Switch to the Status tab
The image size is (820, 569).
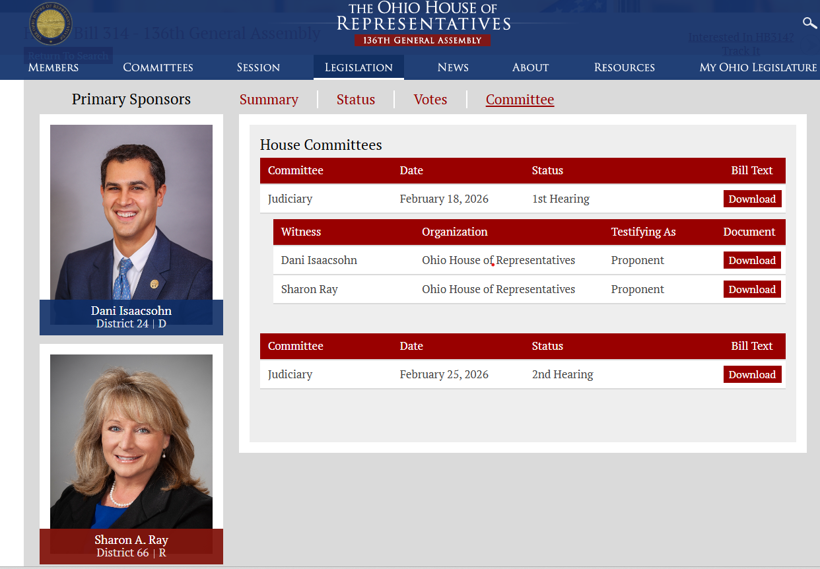point(356,100)
